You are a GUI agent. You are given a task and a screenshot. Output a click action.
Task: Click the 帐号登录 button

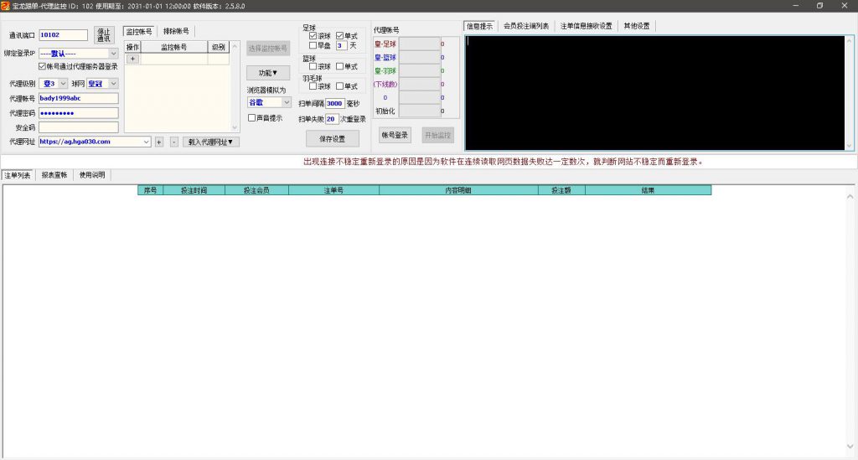(395, 135)
